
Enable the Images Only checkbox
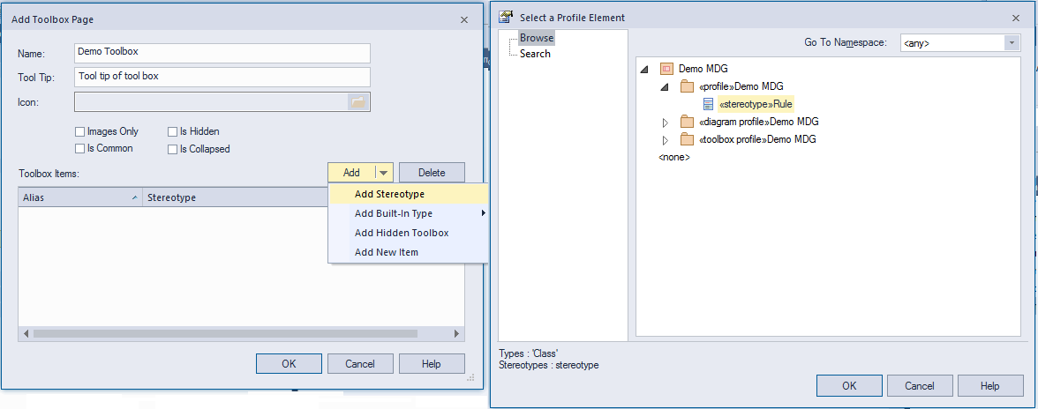[x=80, y=132]
